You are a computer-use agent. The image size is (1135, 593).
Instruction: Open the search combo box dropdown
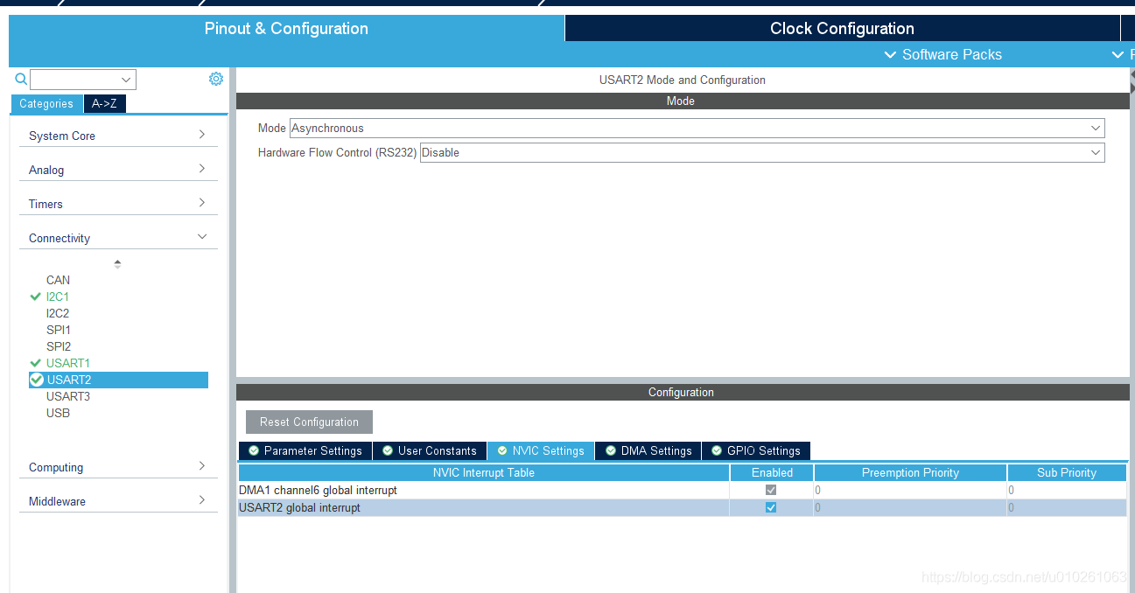[126, 80]
